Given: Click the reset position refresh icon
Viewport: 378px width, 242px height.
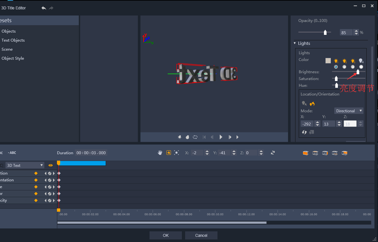Looking at the screenshot, I should 273,153.
